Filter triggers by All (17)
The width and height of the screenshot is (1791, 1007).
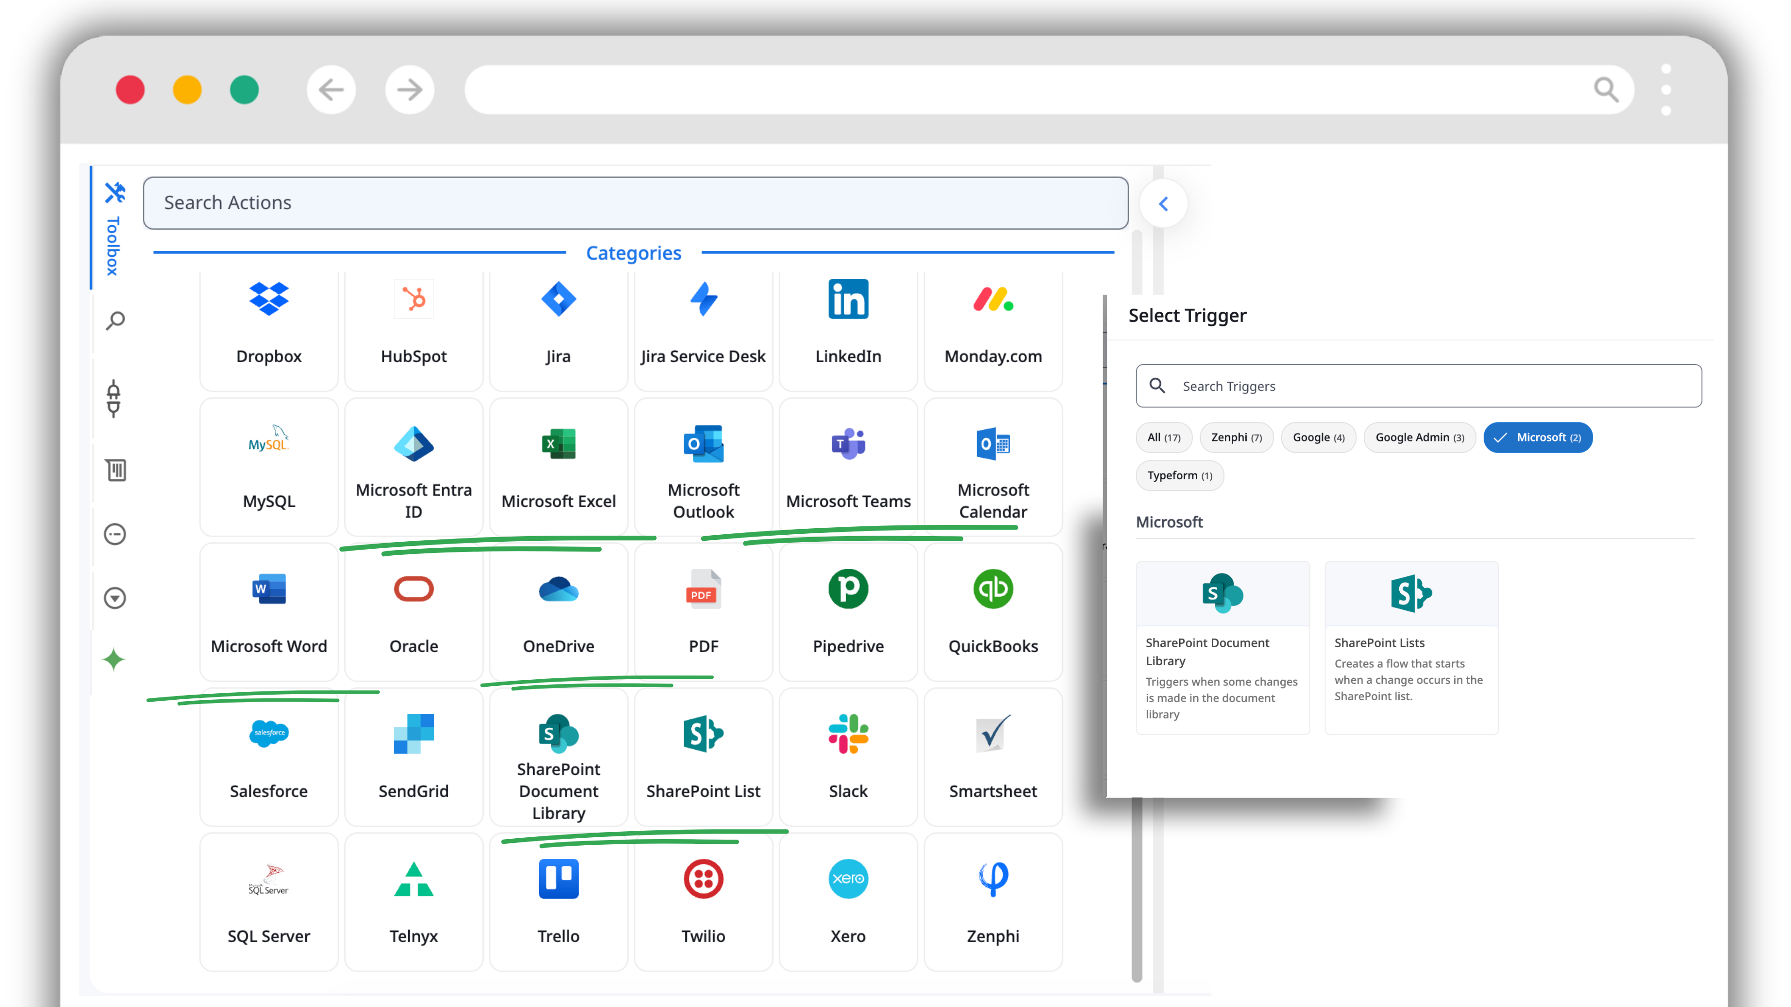(x=1163, y=437)
